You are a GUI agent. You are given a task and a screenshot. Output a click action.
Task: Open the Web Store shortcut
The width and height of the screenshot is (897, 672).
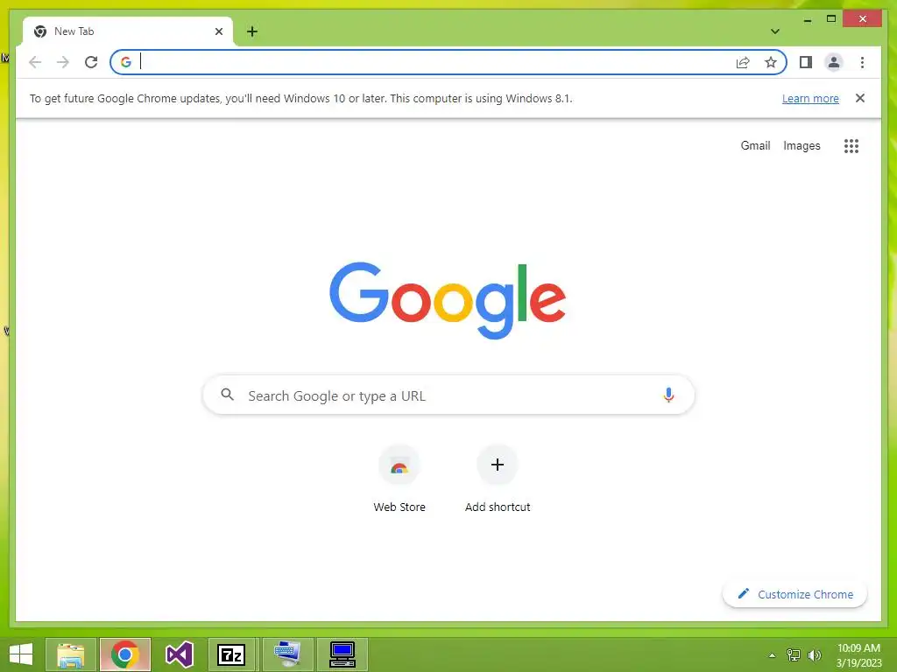click(399, 479)
